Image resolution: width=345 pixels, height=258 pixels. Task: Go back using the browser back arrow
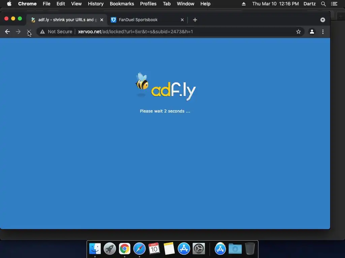[x=7, y=32]
